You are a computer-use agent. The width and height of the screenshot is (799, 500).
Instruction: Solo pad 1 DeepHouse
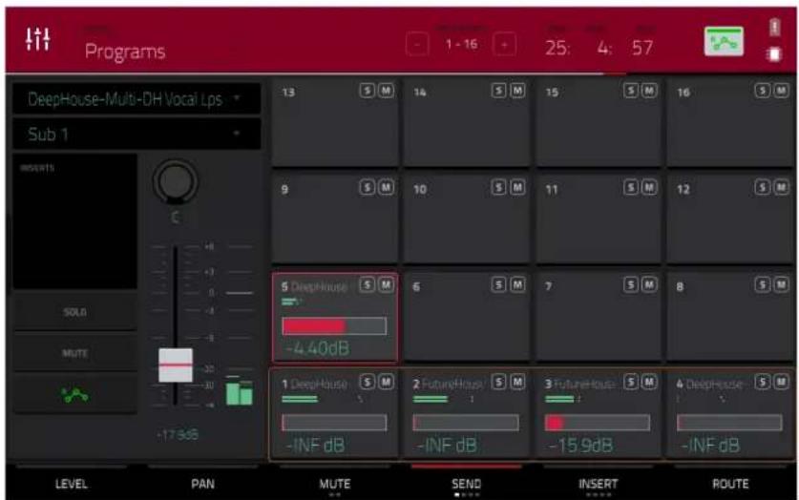coord(367,382)
